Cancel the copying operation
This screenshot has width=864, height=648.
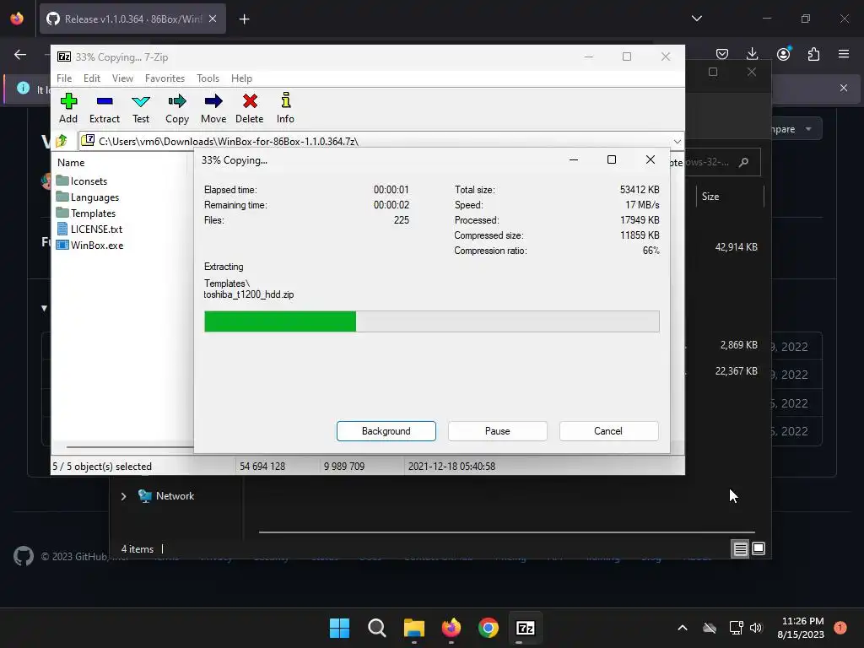click(x=608, y=431)
